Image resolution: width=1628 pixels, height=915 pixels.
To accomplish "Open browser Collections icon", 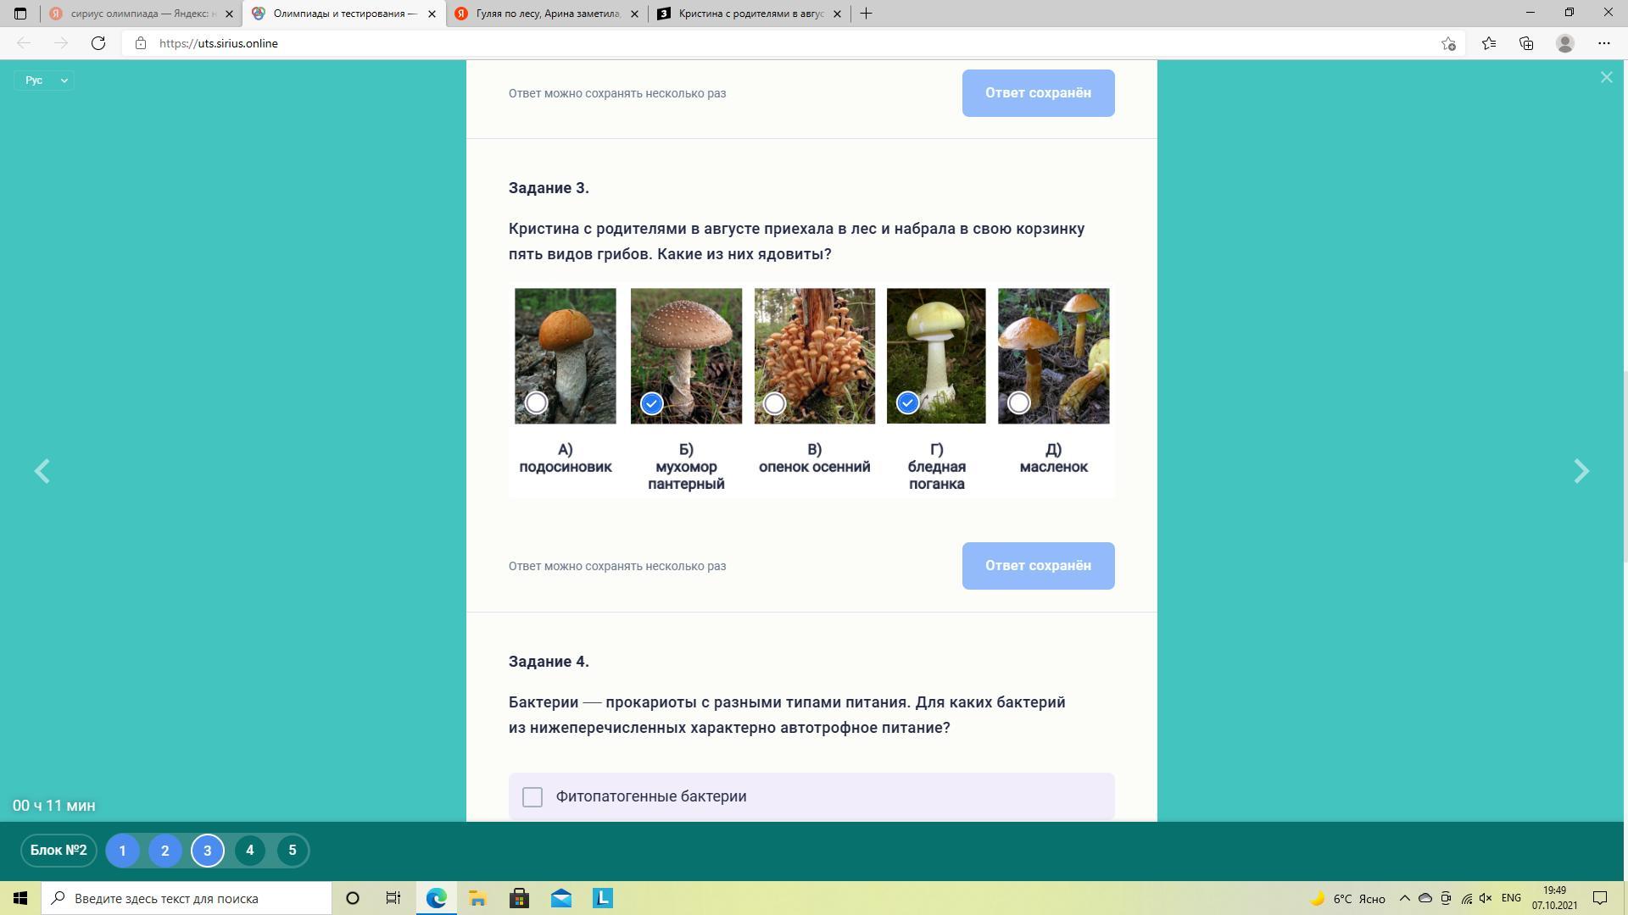I will point(1526,43).
